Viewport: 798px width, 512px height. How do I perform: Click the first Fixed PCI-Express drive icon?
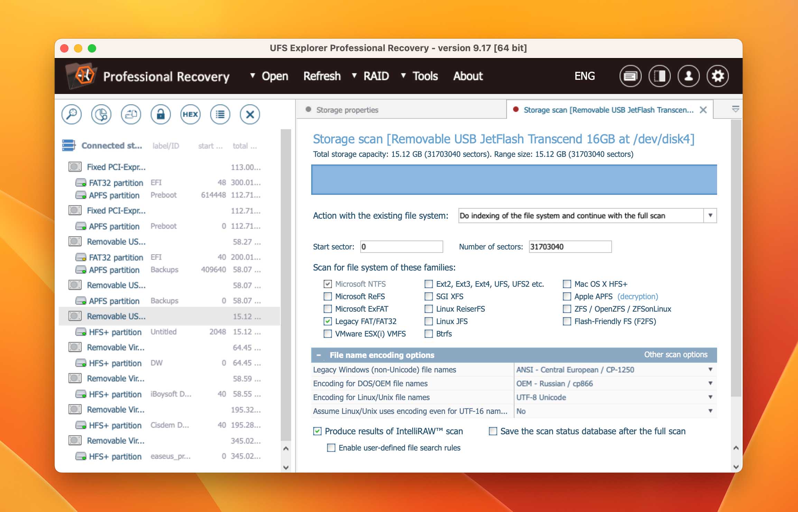pyautogui.click(x=75, y=167)
